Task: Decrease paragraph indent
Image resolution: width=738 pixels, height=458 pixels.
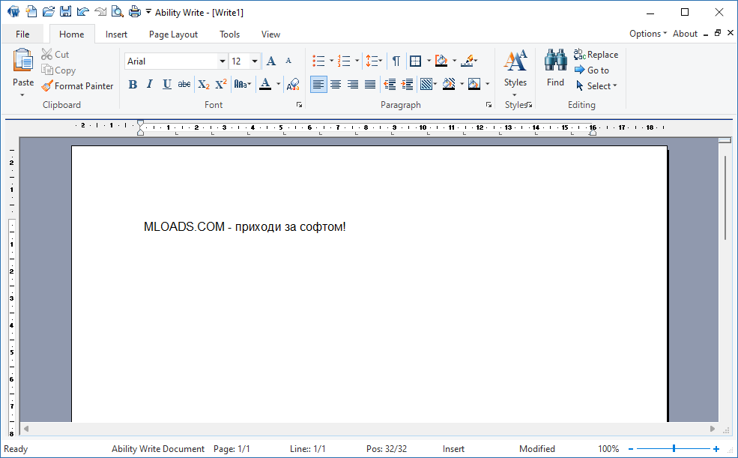Action: pos(390,84)
